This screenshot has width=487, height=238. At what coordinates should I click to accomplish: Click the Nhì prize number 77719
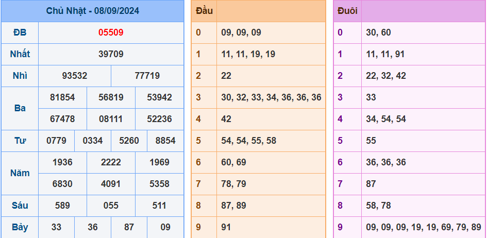[x=147, y=76]
